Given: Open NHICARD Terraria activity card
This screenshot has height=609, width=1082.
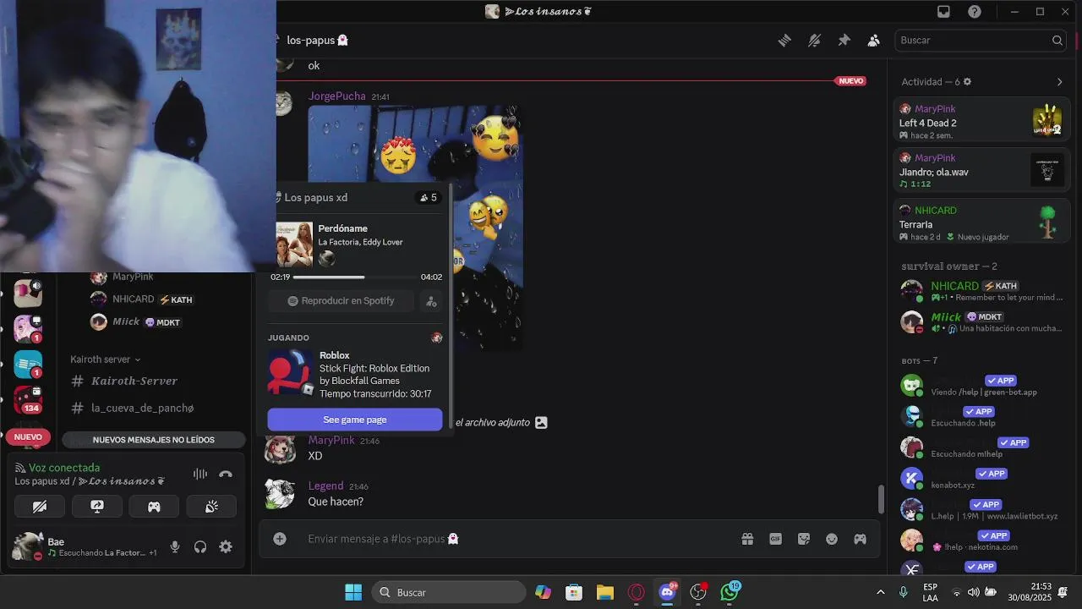Looking at the screenshot, I should tap(981, 223).
